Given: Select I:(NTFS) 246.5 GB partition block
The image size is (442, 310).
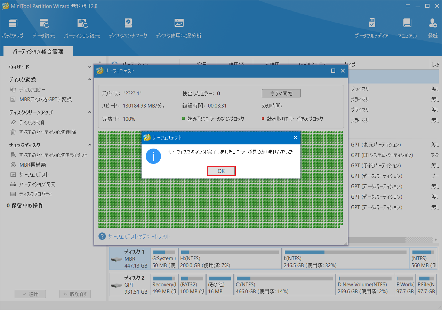Looking at the screenshot, I should tap(345, 259).
